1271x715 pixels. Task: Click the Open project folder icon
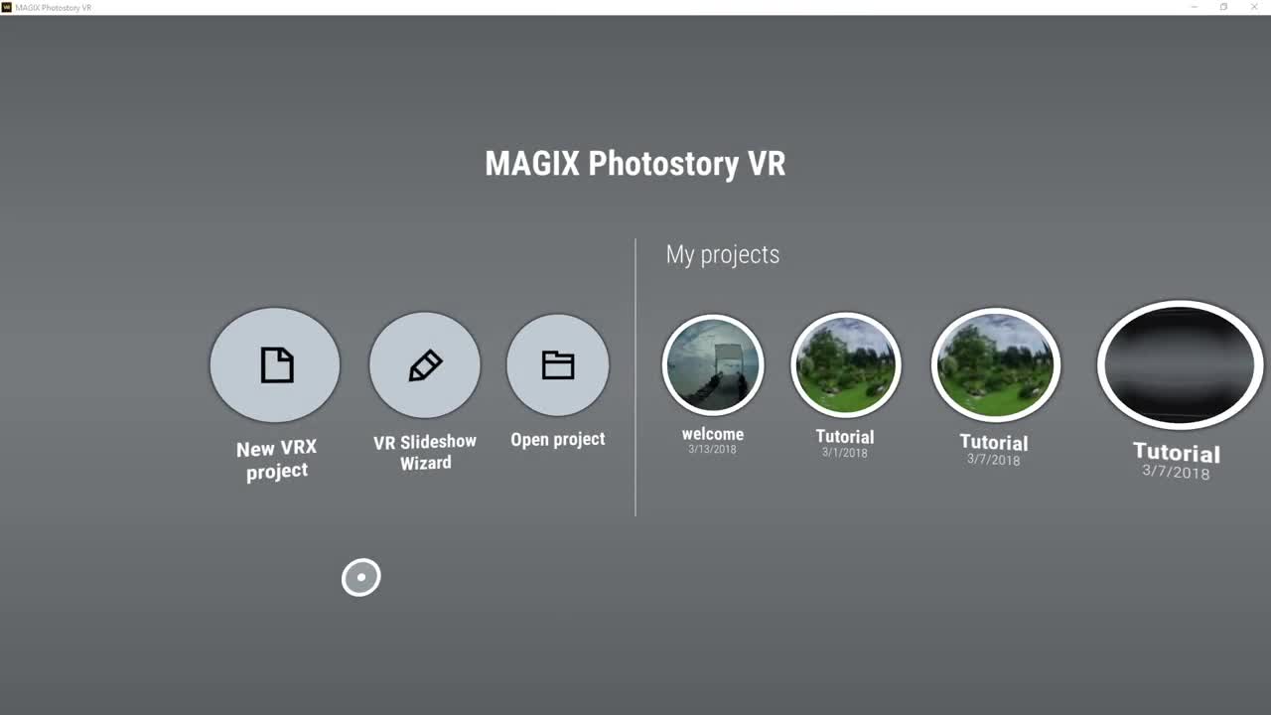click(x=557, y=364)
